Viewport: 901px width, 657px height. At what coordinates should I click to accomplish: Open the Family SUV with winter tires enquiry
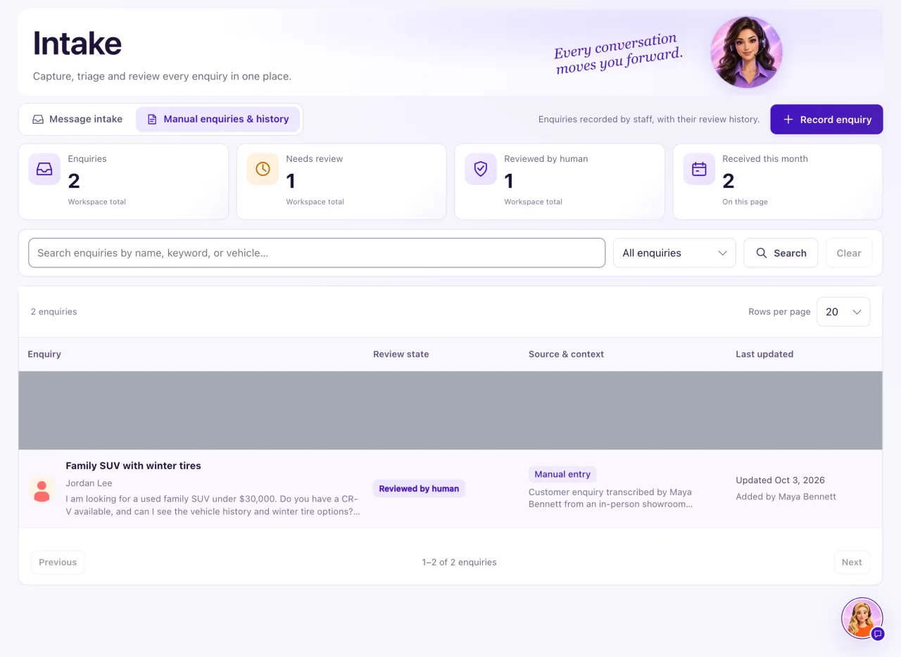click(x=133, y=466)
